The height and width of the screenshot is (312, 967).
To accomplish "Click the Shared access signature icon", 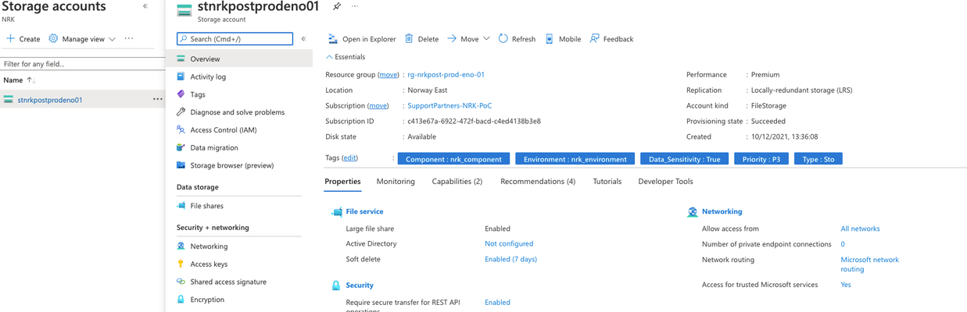I will pos(181,282).
